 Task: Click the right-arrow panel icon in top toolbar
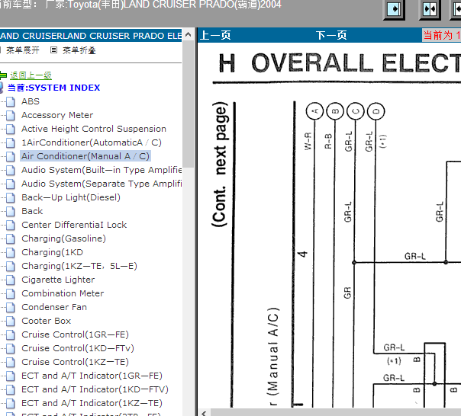tap(394, 9)
